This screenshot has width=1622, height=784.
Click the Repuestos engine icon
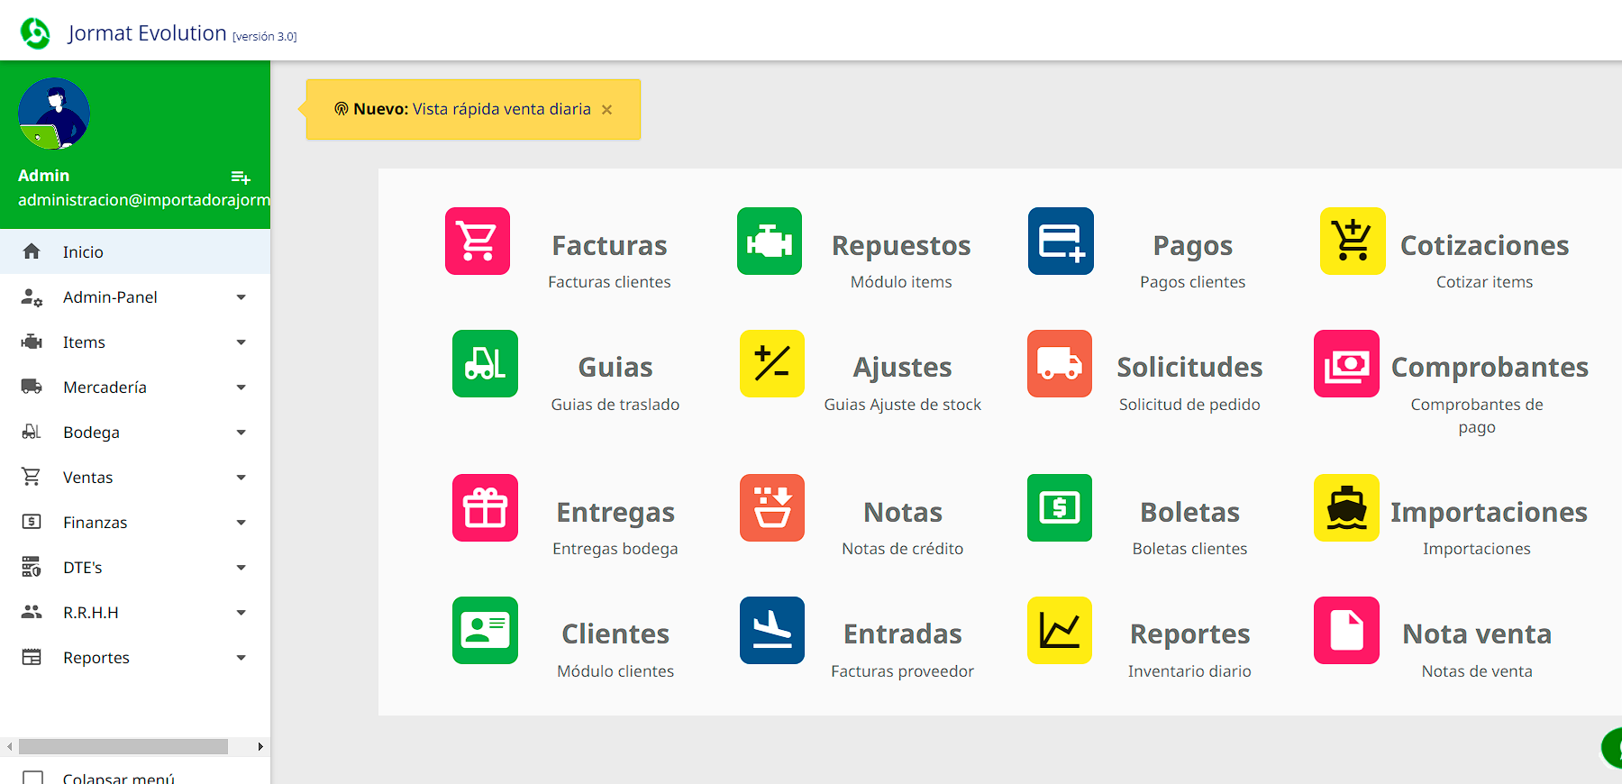[x=769, y=241]
